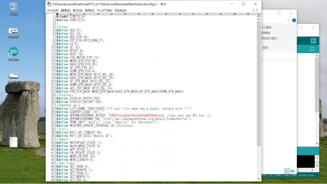Image resolution: width=327 pixels, height=184 pixels.
Task: Switch Explorer to details list view
Action: (287, 171)
